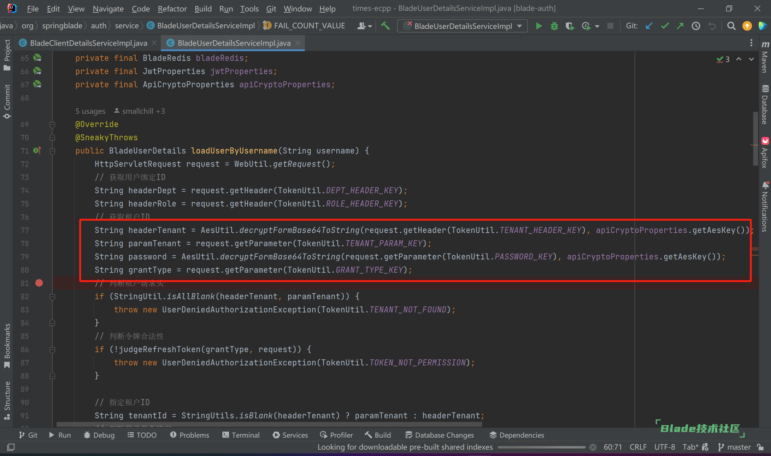Toggle tool window bars icon bottom-left
The height and width of the screenshot is (456, 771).
[x=11, y=447]
